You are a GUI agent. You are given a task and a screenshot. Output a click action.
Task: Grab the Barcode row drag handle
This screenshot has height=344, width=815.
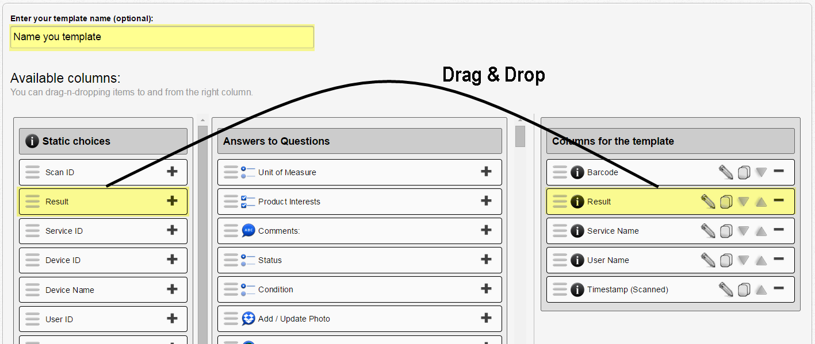(x=560, y=172)
